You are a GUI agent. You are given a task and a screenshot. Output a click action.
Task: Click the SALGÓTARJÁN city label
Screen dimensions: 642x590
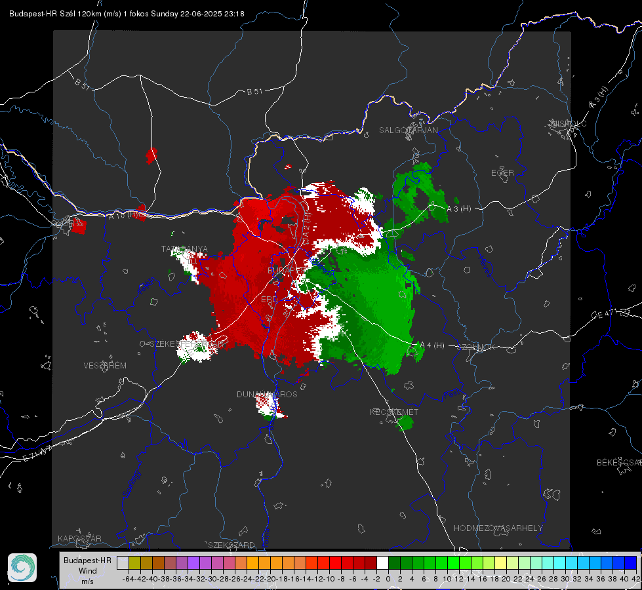pyautogui.click(x=408, y=130)
